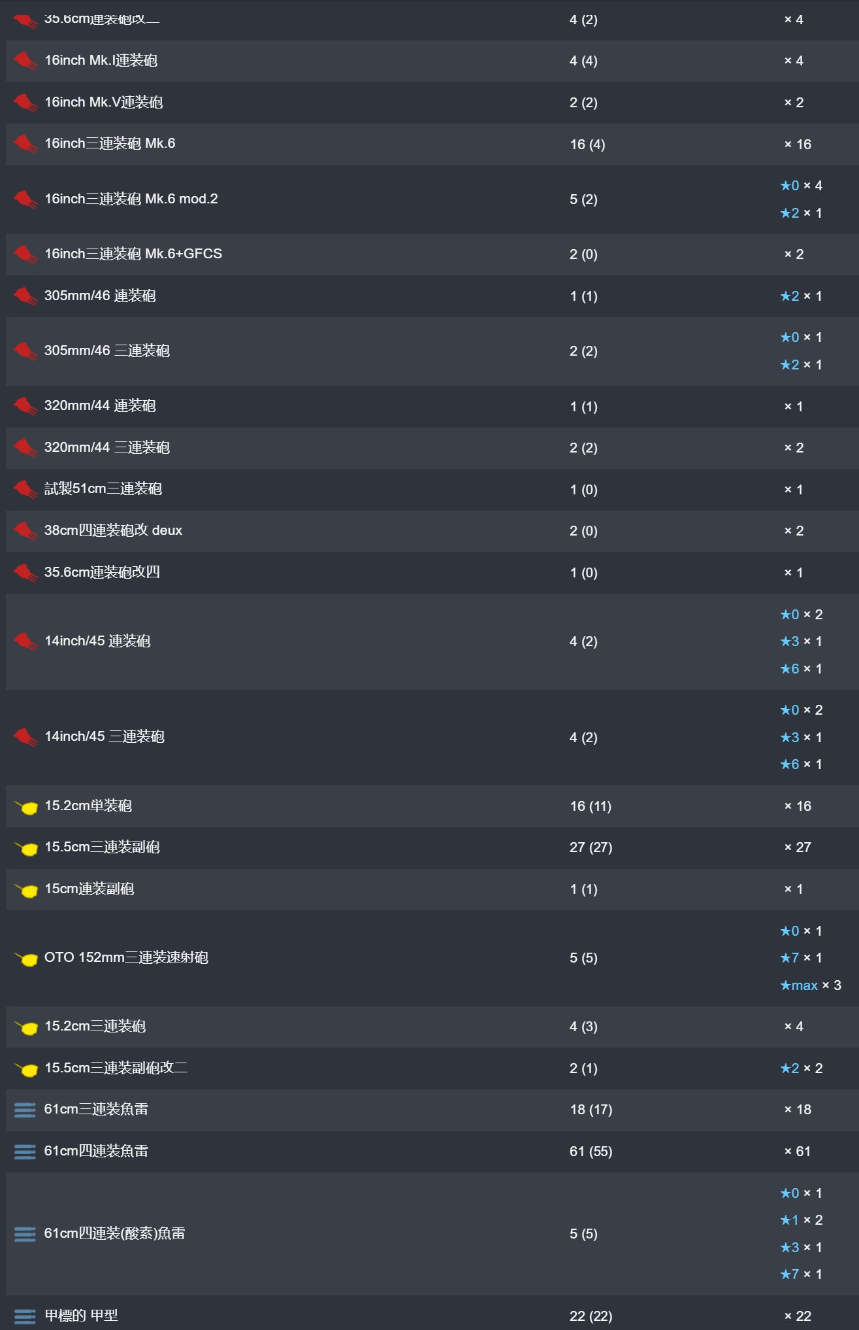Click the yellow icon for 15cm連装副砲

pyautogui.click(x=25, y=889)
